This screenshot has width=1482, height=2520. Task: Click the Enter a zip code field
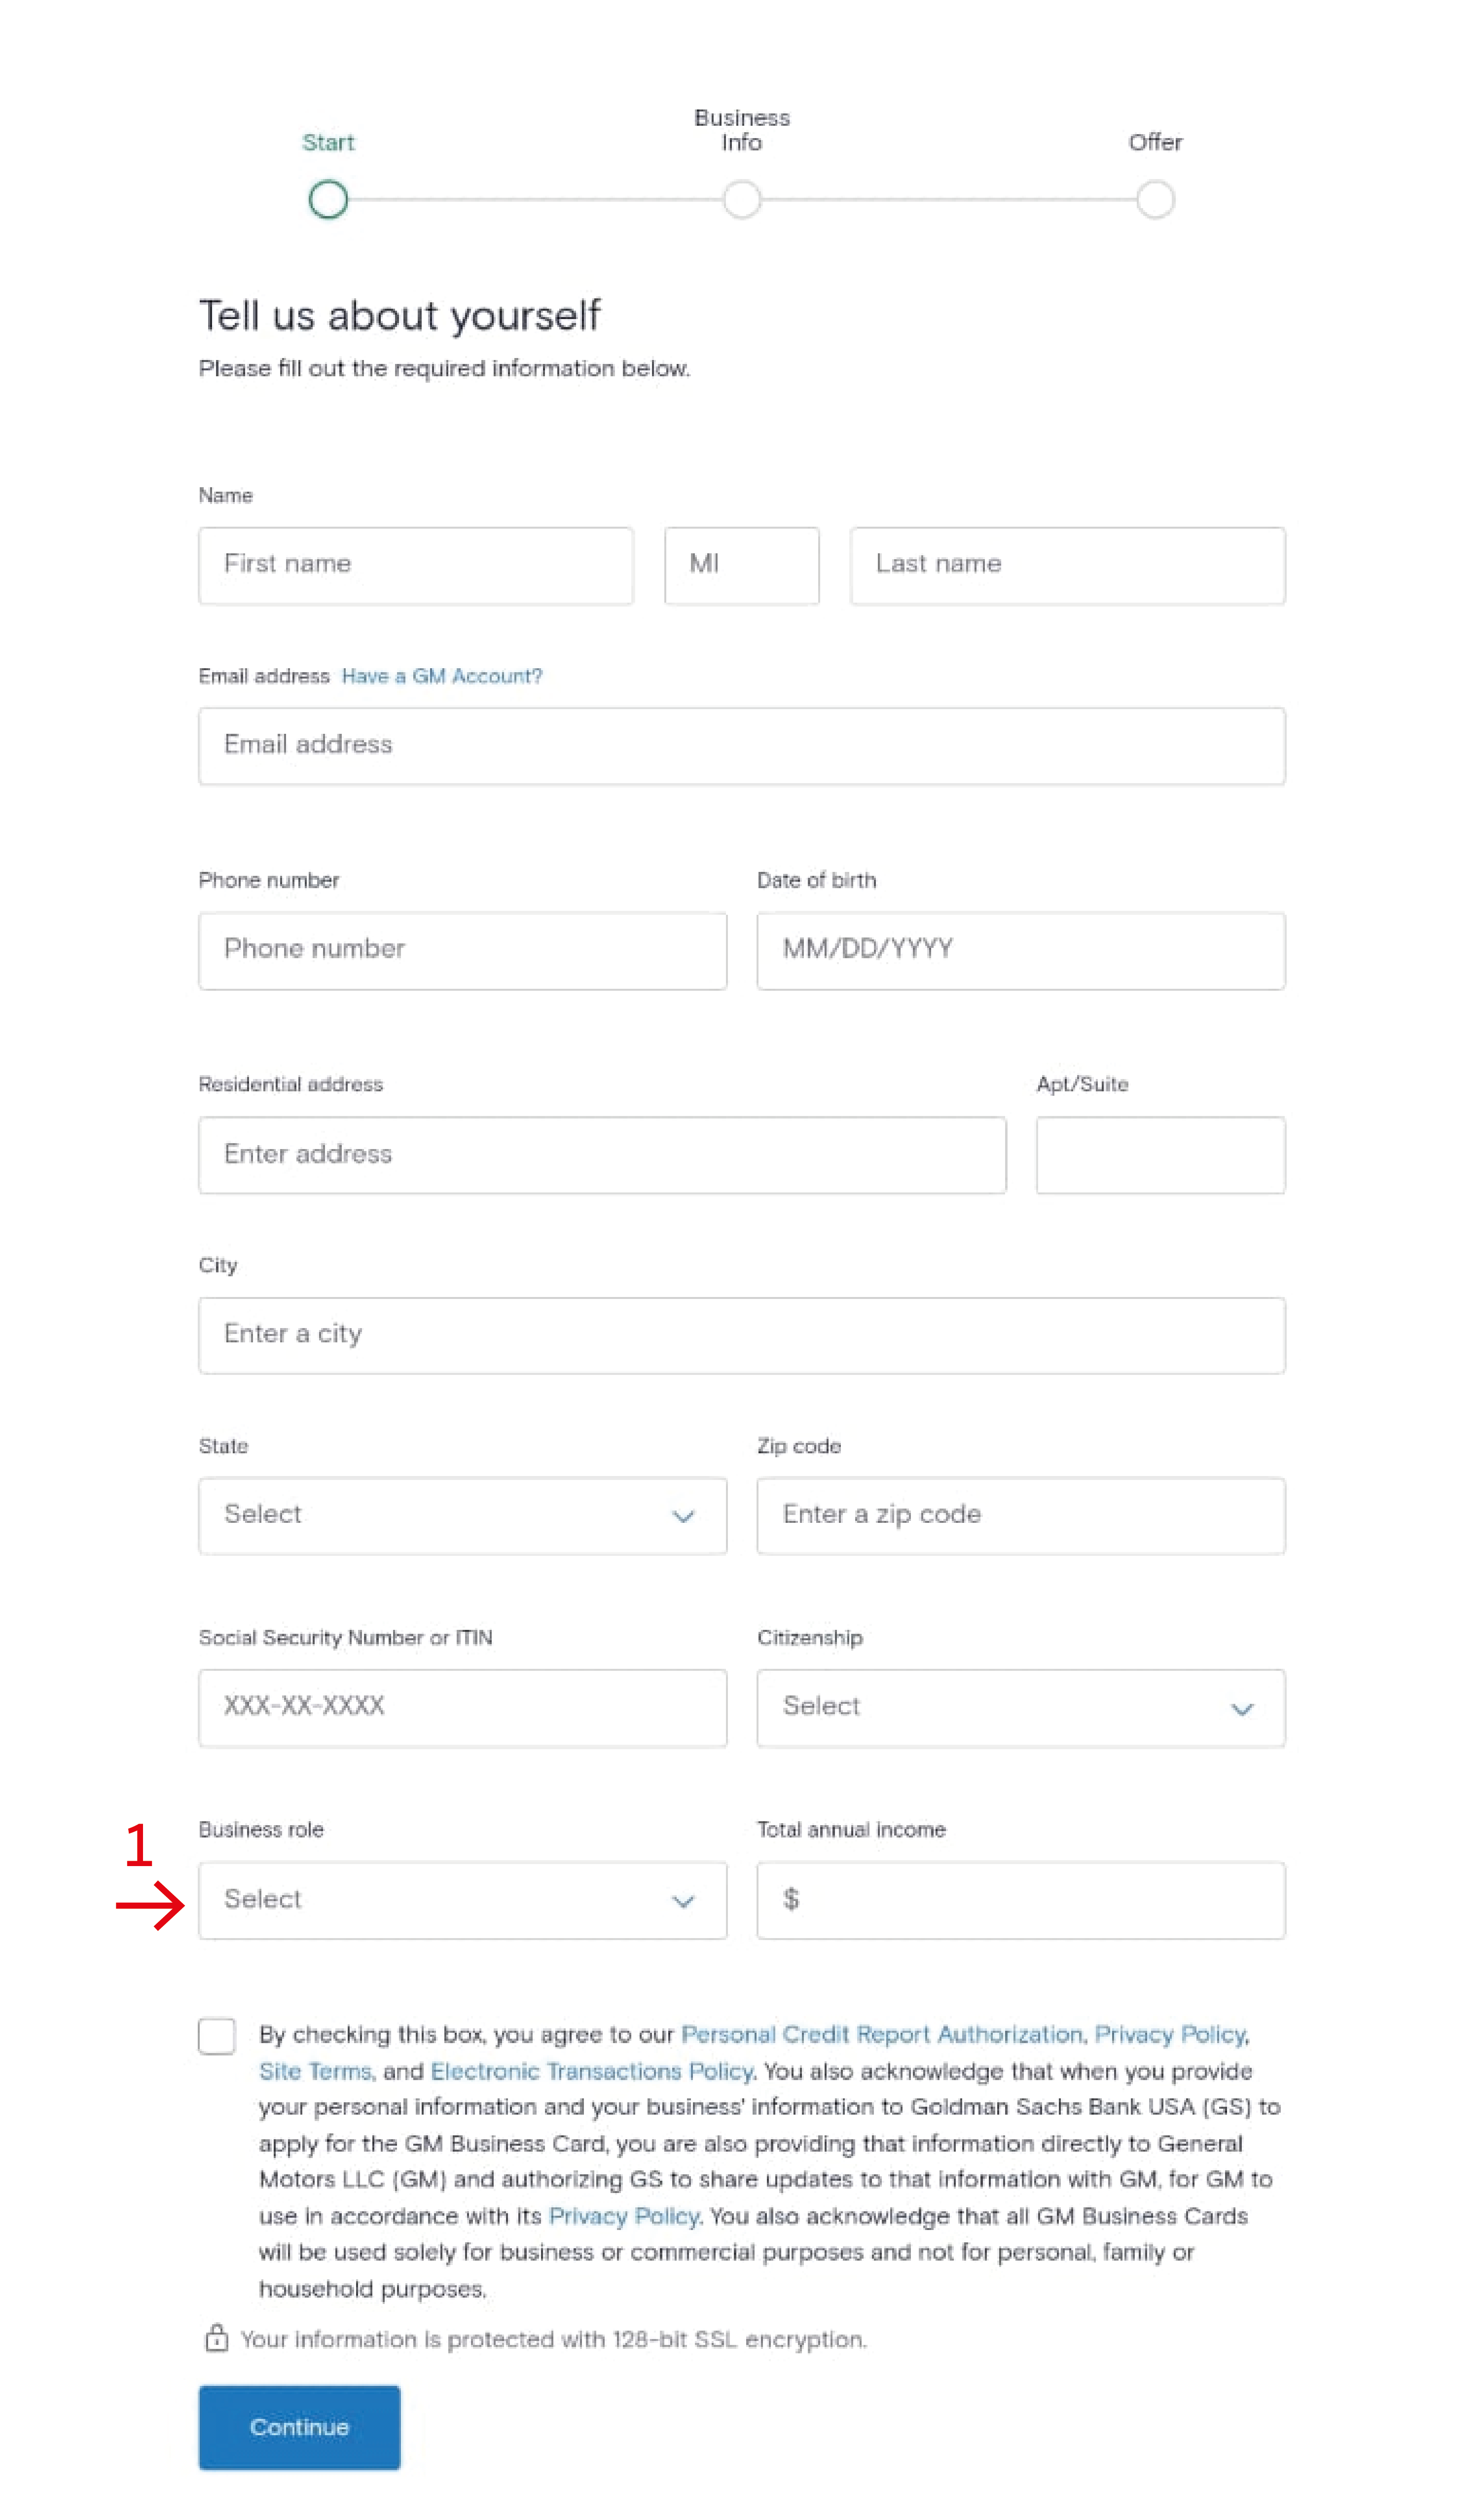(1021, 1516)
